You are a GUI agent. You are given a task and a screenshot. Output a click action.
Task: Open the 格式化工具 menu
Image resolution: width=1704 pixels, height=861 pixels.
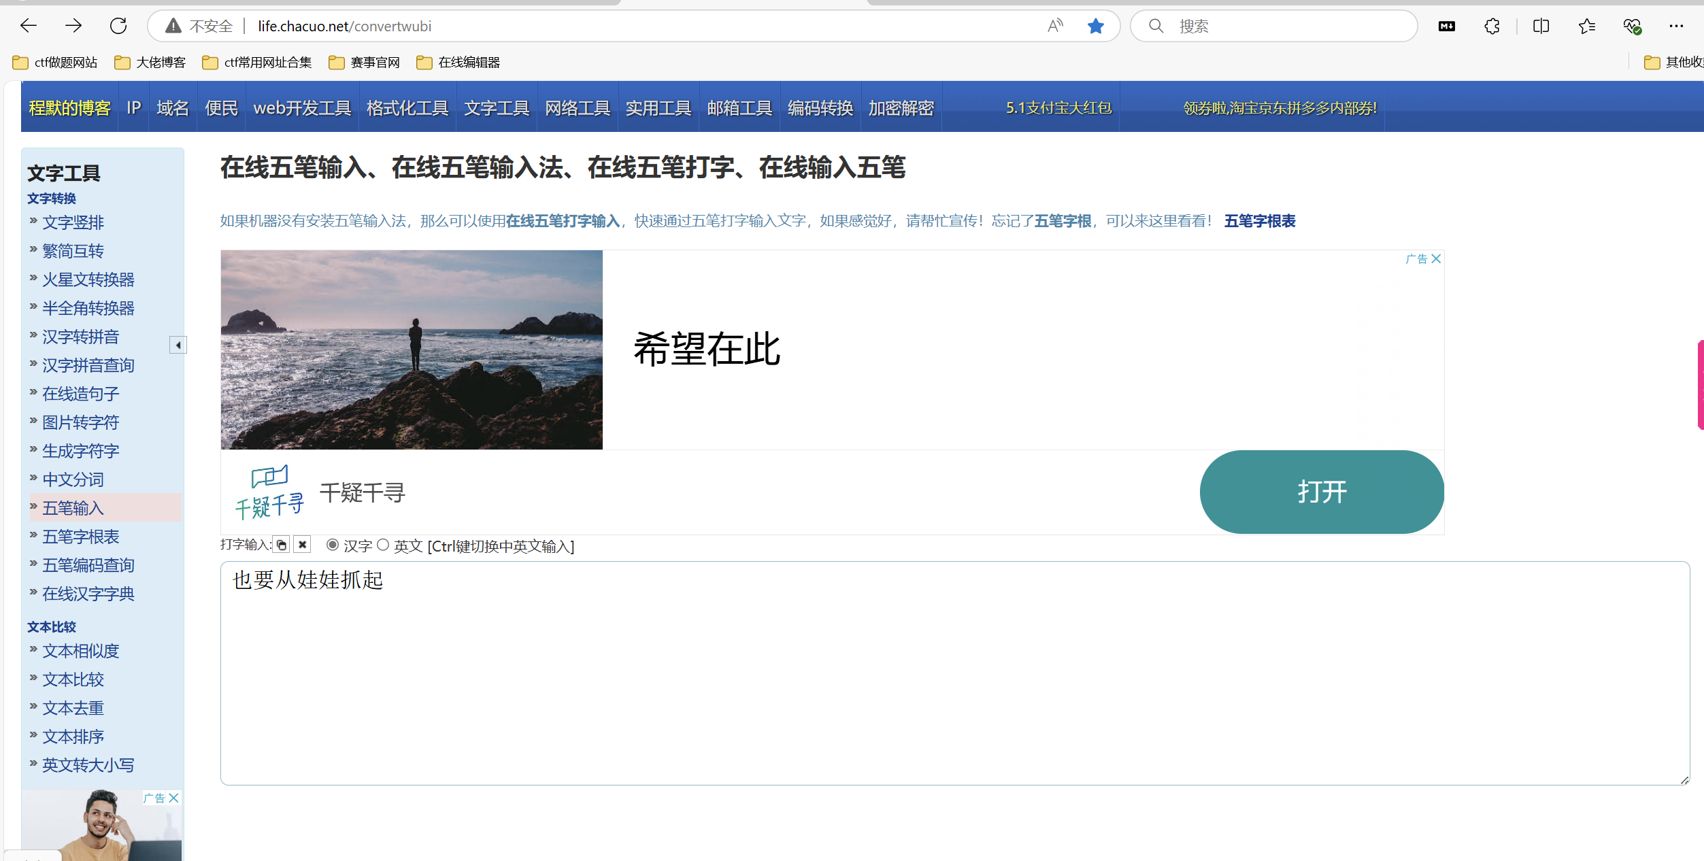click(x=407, y=108)
